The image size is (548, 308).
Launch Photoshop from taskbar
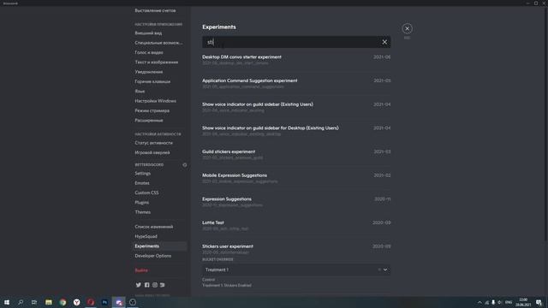(104, 302)
